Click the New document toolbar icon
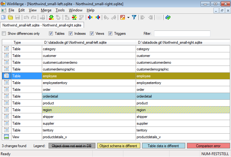Viewport: 231px width, 157px height. coord(3,18)
